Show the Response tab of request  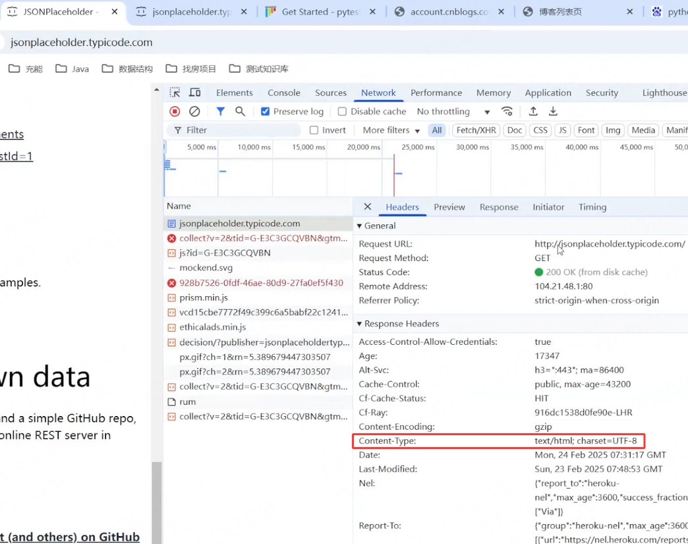(499, 207)
